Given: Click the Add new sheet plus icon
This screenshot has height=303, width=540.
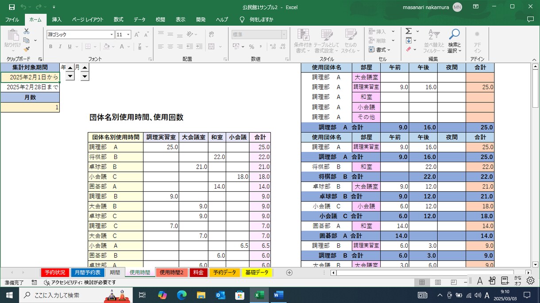Looking at the screenshot, I should click(289, 273).
